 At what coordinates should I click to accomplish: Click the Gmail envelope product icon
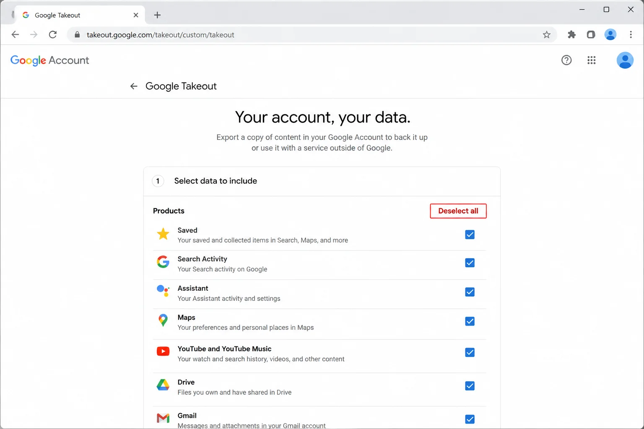tap(163, 418)
